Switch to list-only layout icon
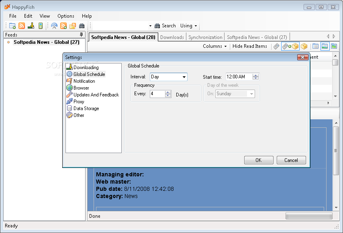Screen dimensions: 343x233 point(315,46)
